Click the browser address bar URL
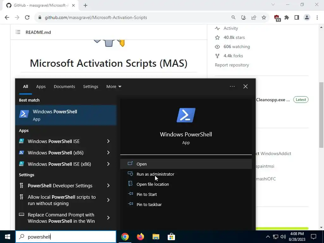 click(x=96, y=18)
